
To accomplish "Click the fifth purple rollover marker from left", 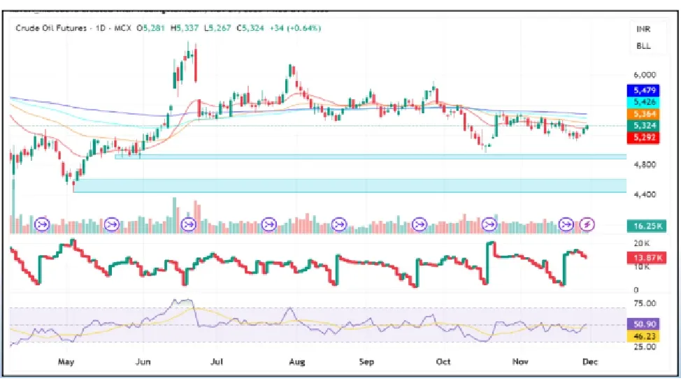I will pos(340,224).
